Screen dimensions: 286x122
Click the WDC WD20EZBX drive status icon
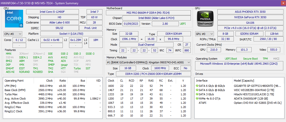tap(197, 90)
